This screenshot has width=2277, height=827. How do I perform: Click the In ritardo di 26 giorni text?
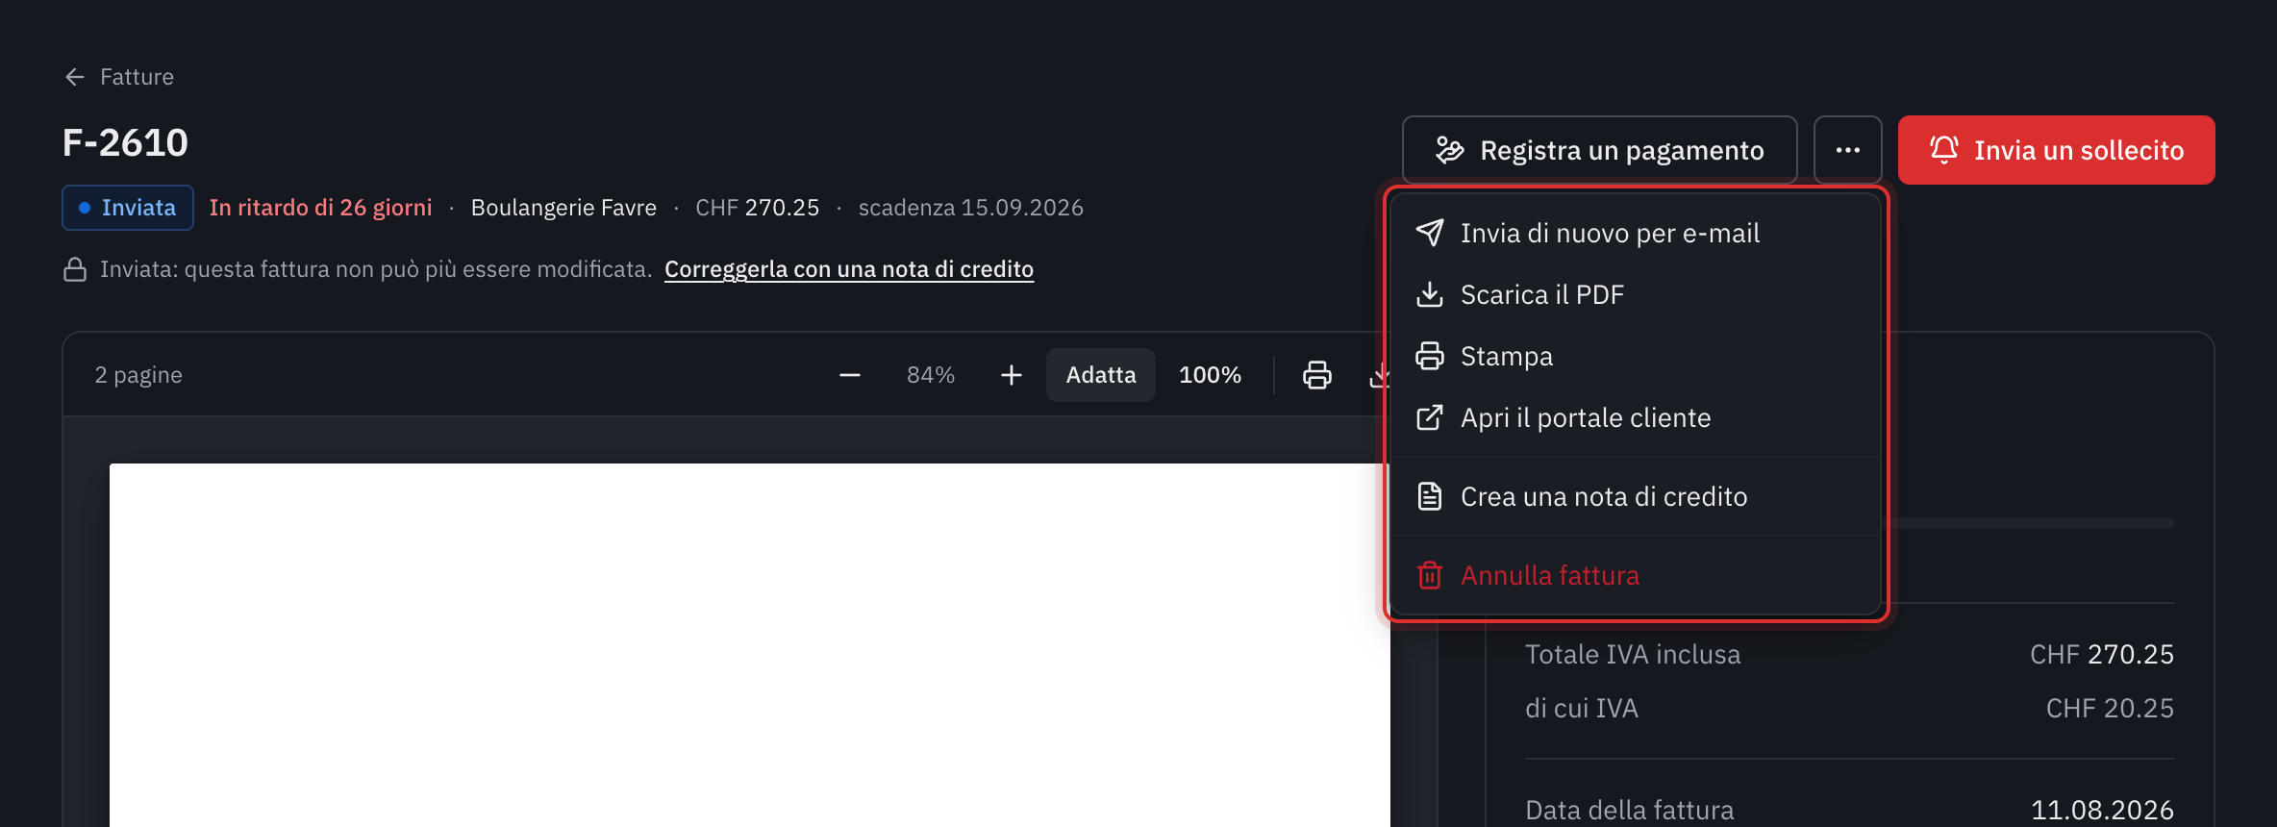(x=321, y=208)
